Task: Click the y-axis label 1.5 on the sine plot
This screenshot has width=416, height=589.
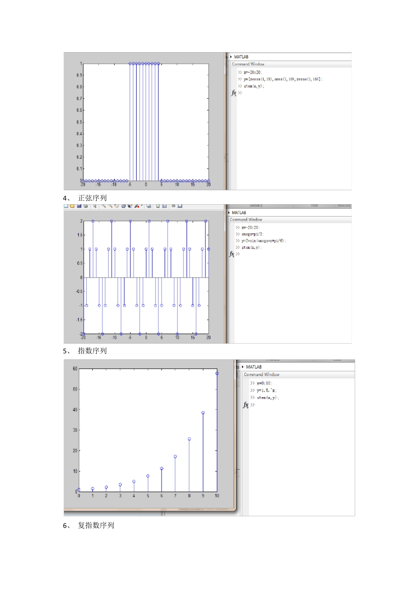Action: pyautogui.click(x=79, y=235)
